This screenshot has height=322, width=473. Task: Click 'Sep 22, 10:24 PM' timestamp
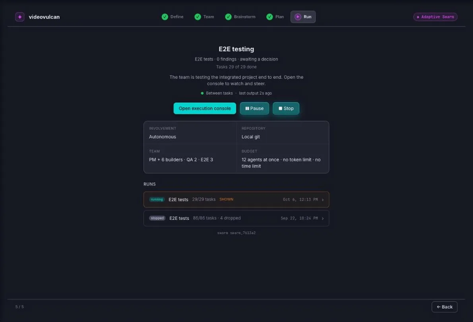coord(299,218)
